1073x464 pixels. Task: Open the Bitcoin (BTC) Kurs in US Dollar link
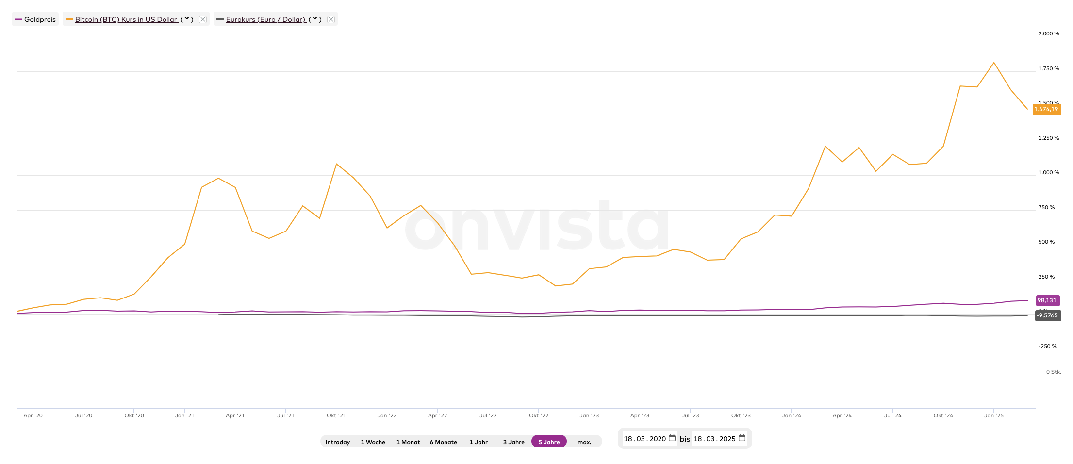(126, 19)
